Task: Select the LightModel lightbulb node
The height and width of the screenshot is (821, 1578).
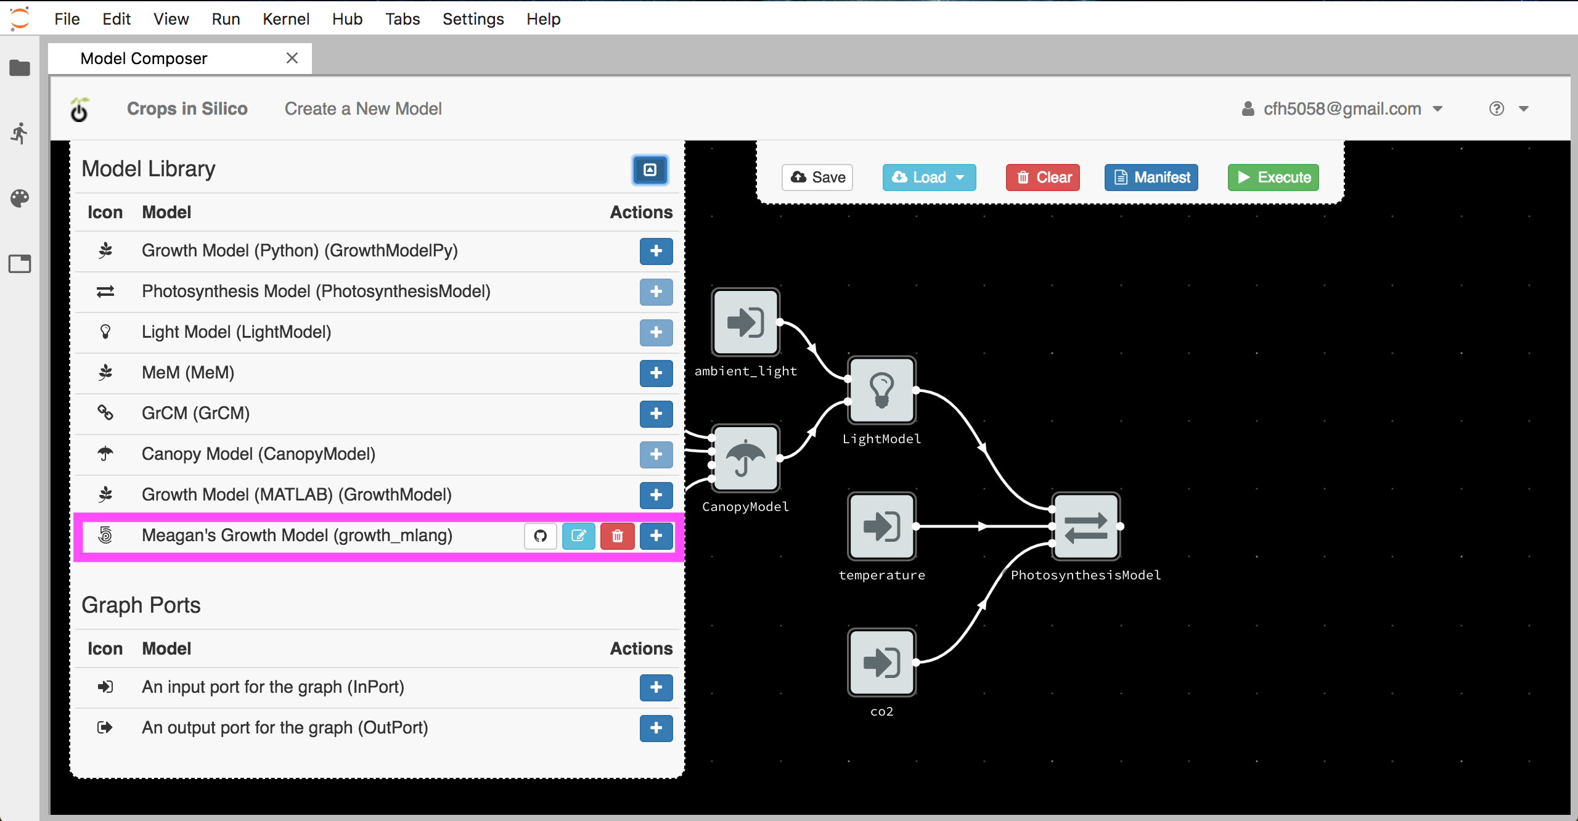Action: coord(882,390)
